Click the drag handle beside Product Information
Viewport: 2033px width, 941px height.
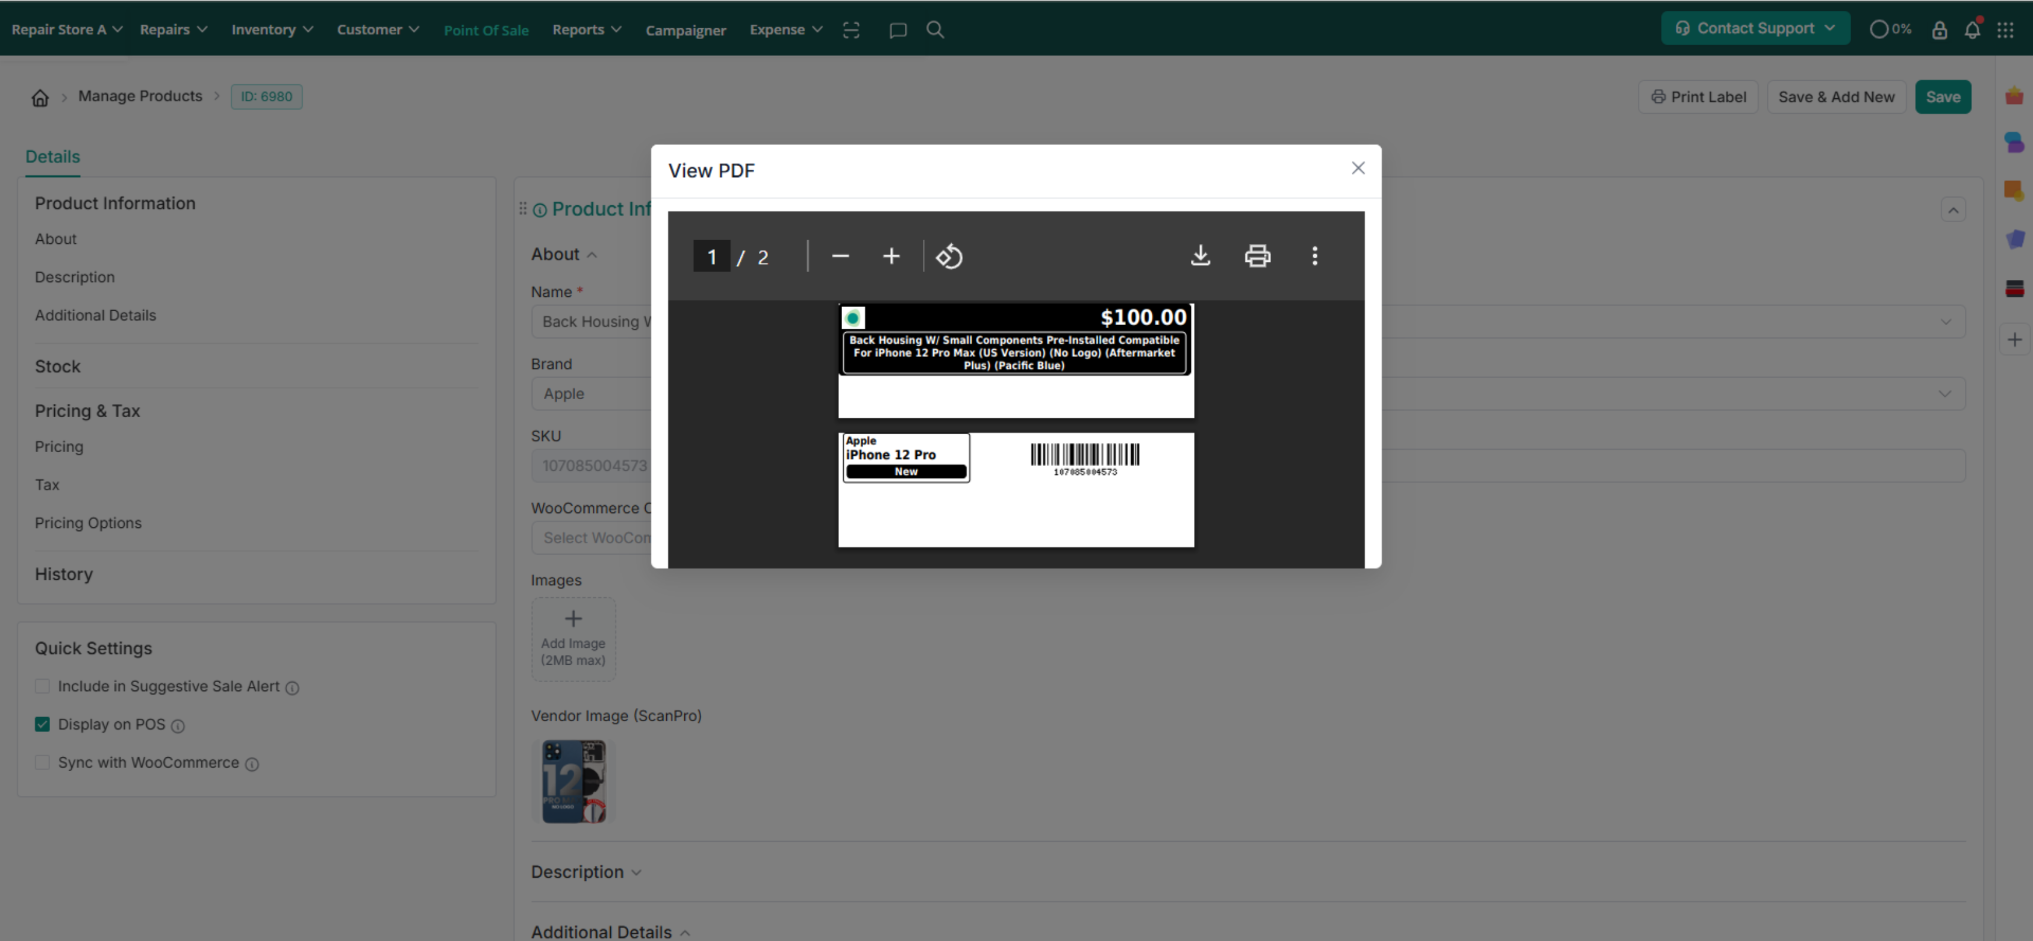(x=522, y=209)
